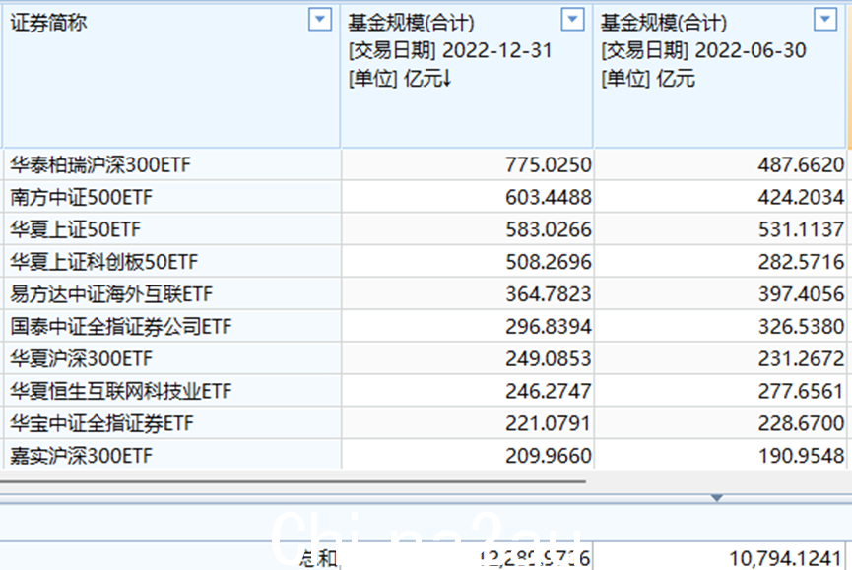Pick the 326.5380 value cell
Viewport: 852px width, 570px height.
[x=720, y=326]
